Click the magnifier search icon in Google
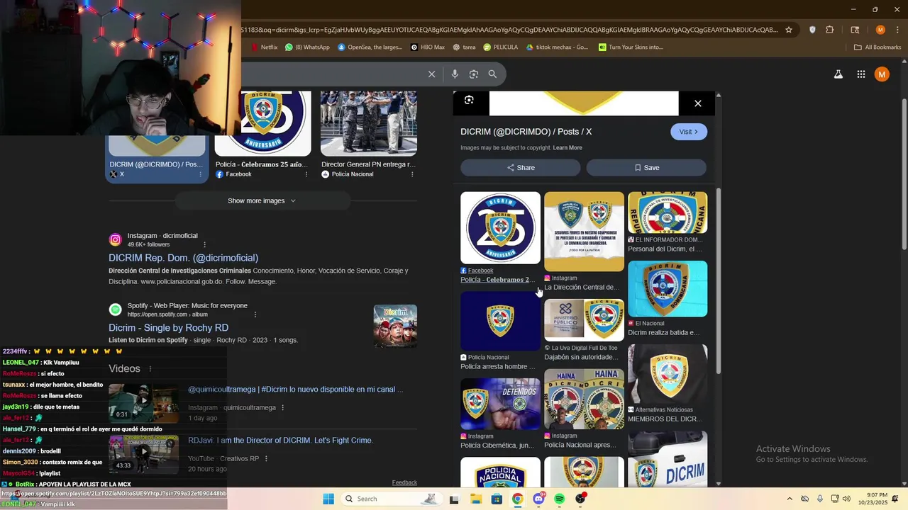This screenshot has height=510, width=908. (x=492, y=74)
